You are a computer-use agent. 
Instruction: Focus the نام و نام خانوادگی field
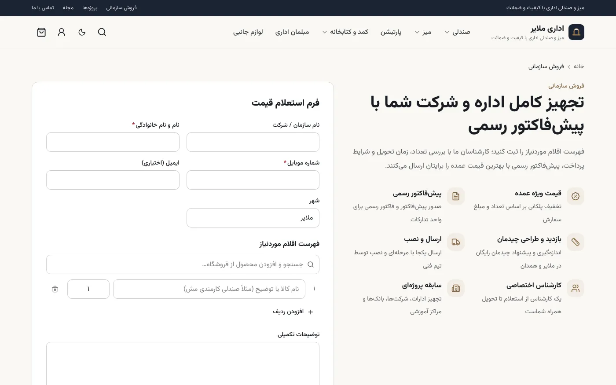pyautogui.click(x=113, y=142)
